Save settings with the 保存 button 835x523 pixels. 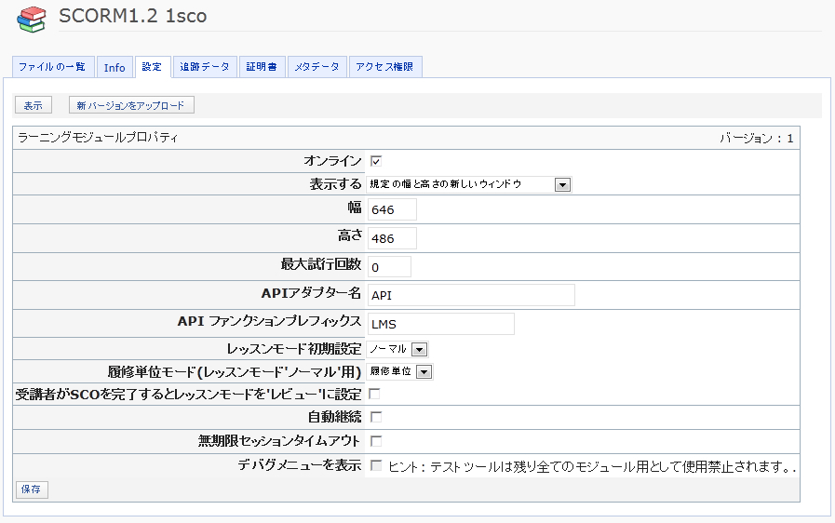coord(32,489)
